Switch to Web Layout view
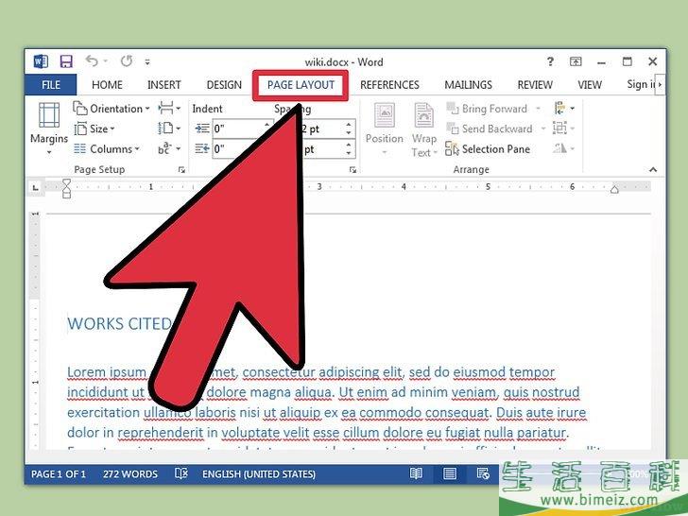This screenshot has height=516, width=688. pyautogui.click(x=483, y=473)
